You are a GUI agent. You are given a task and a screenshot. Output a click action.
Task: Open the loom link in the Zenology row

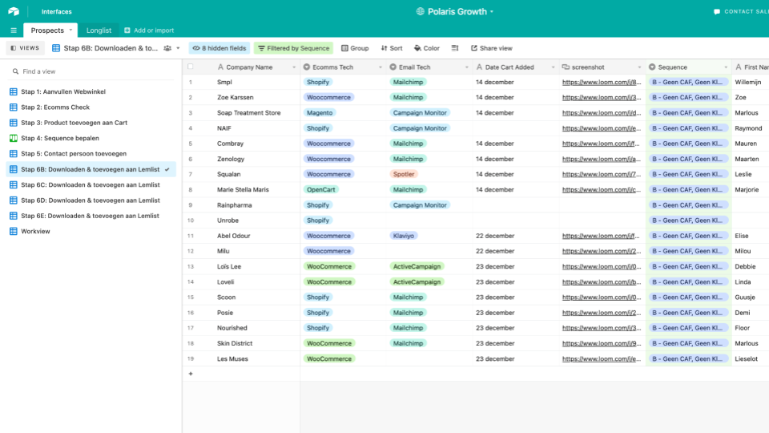pos(602,159)
